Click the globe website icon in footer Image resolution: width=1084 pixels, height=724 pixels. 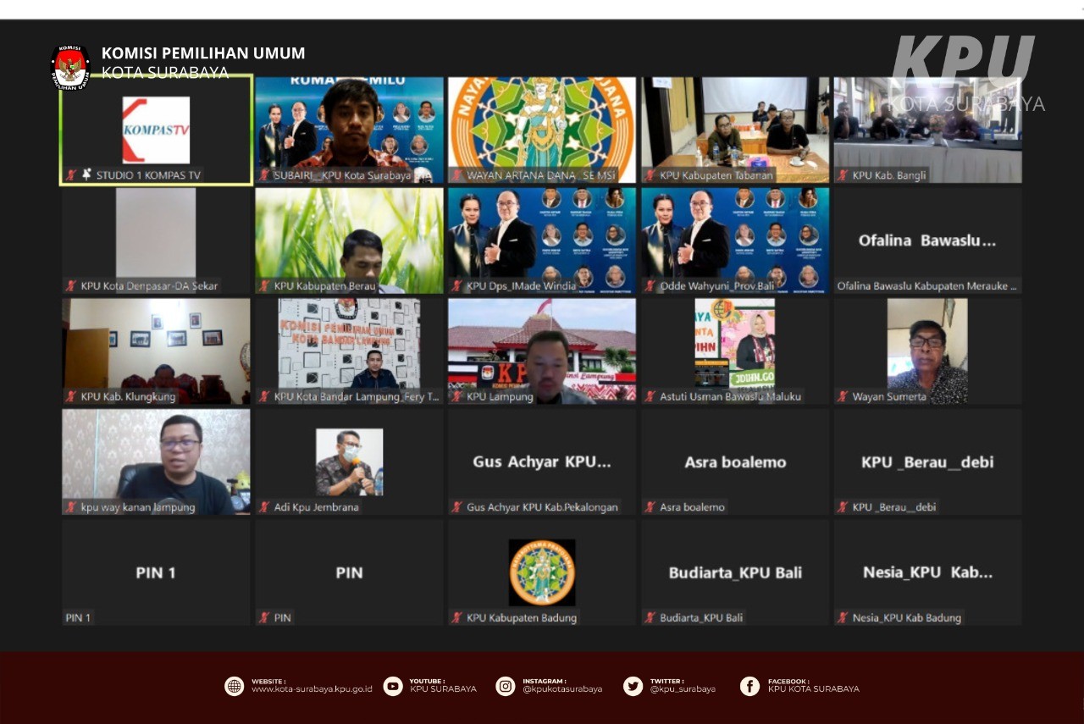coord(235,686)
